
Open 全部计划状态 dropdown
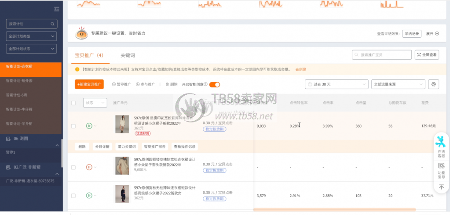coord(31,49)
